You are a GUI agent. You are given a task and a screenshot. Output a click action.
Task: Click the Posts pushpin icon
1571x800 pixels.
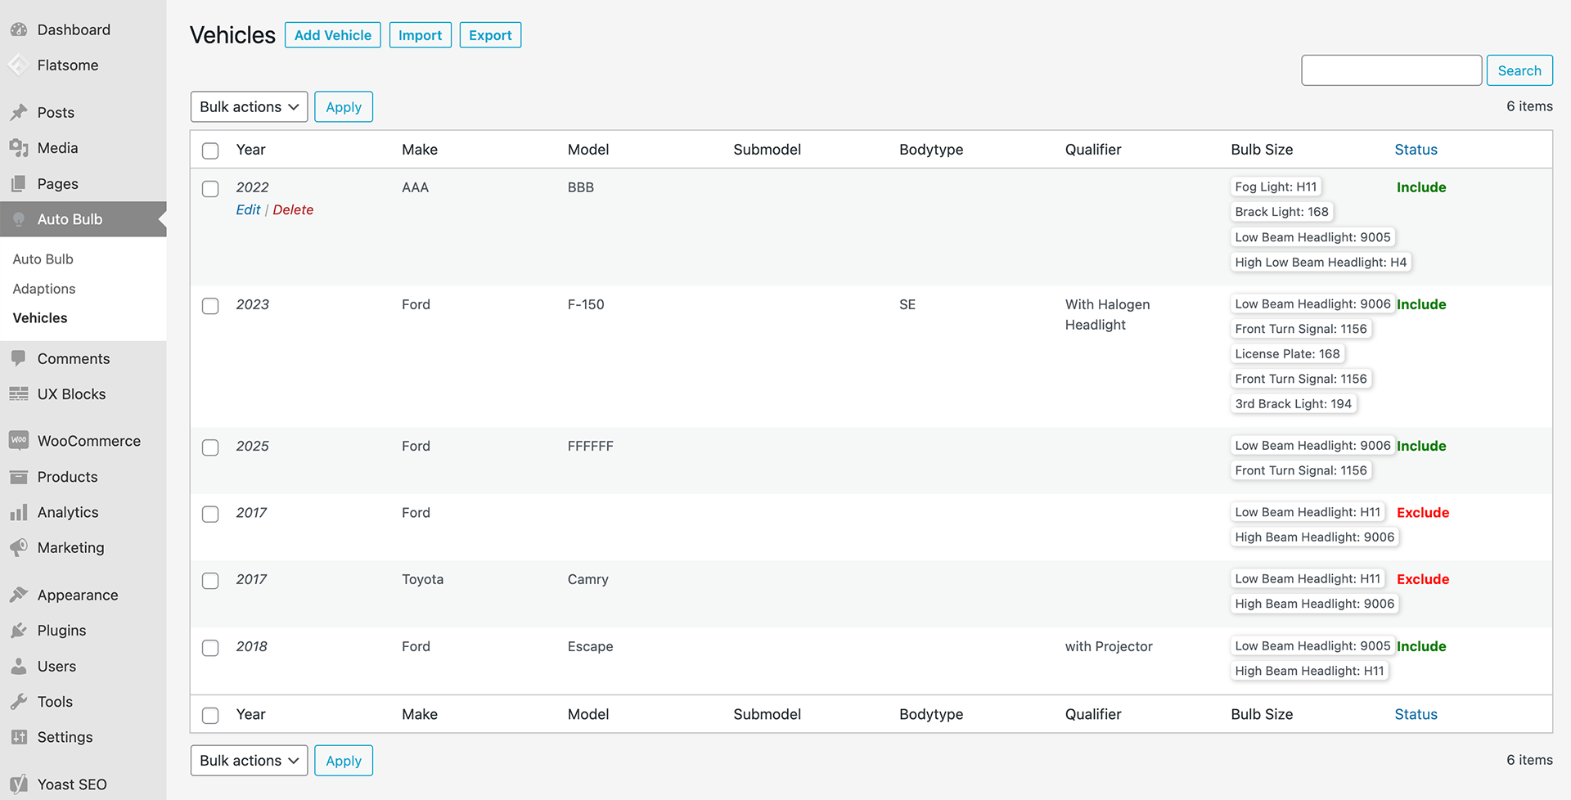pos(19,112)
